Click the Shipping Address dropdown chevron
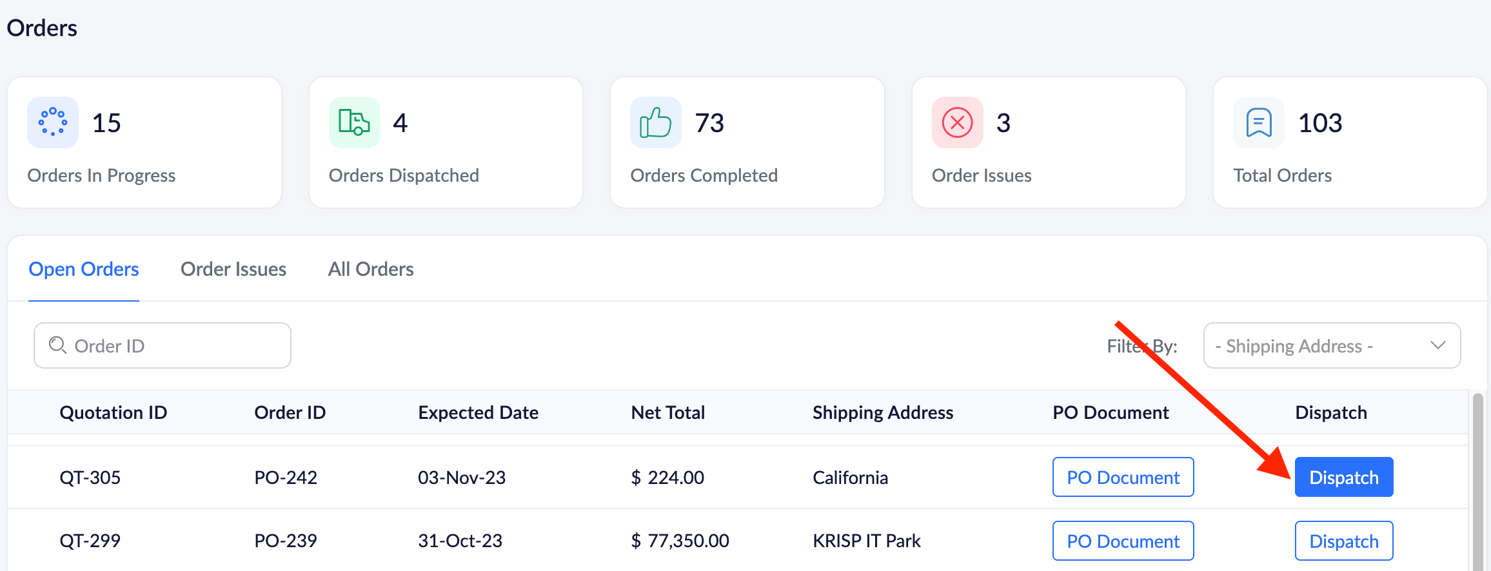Image resolution: width=1491 pixels, height=571 pixels. pos(1437,345)
